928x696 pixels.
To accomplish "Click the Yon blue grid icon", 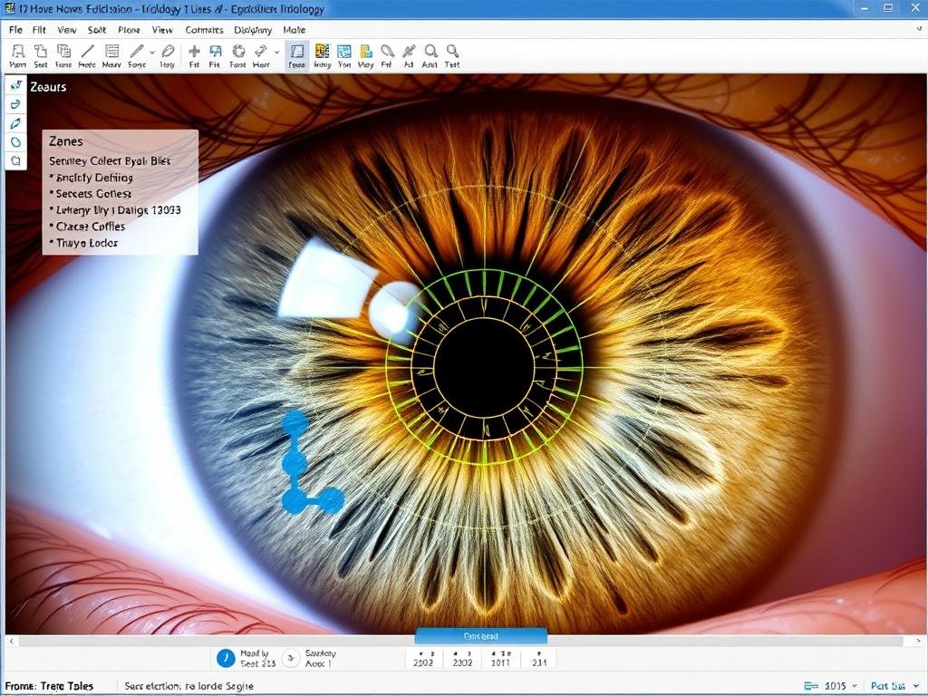I will (343, 52).
